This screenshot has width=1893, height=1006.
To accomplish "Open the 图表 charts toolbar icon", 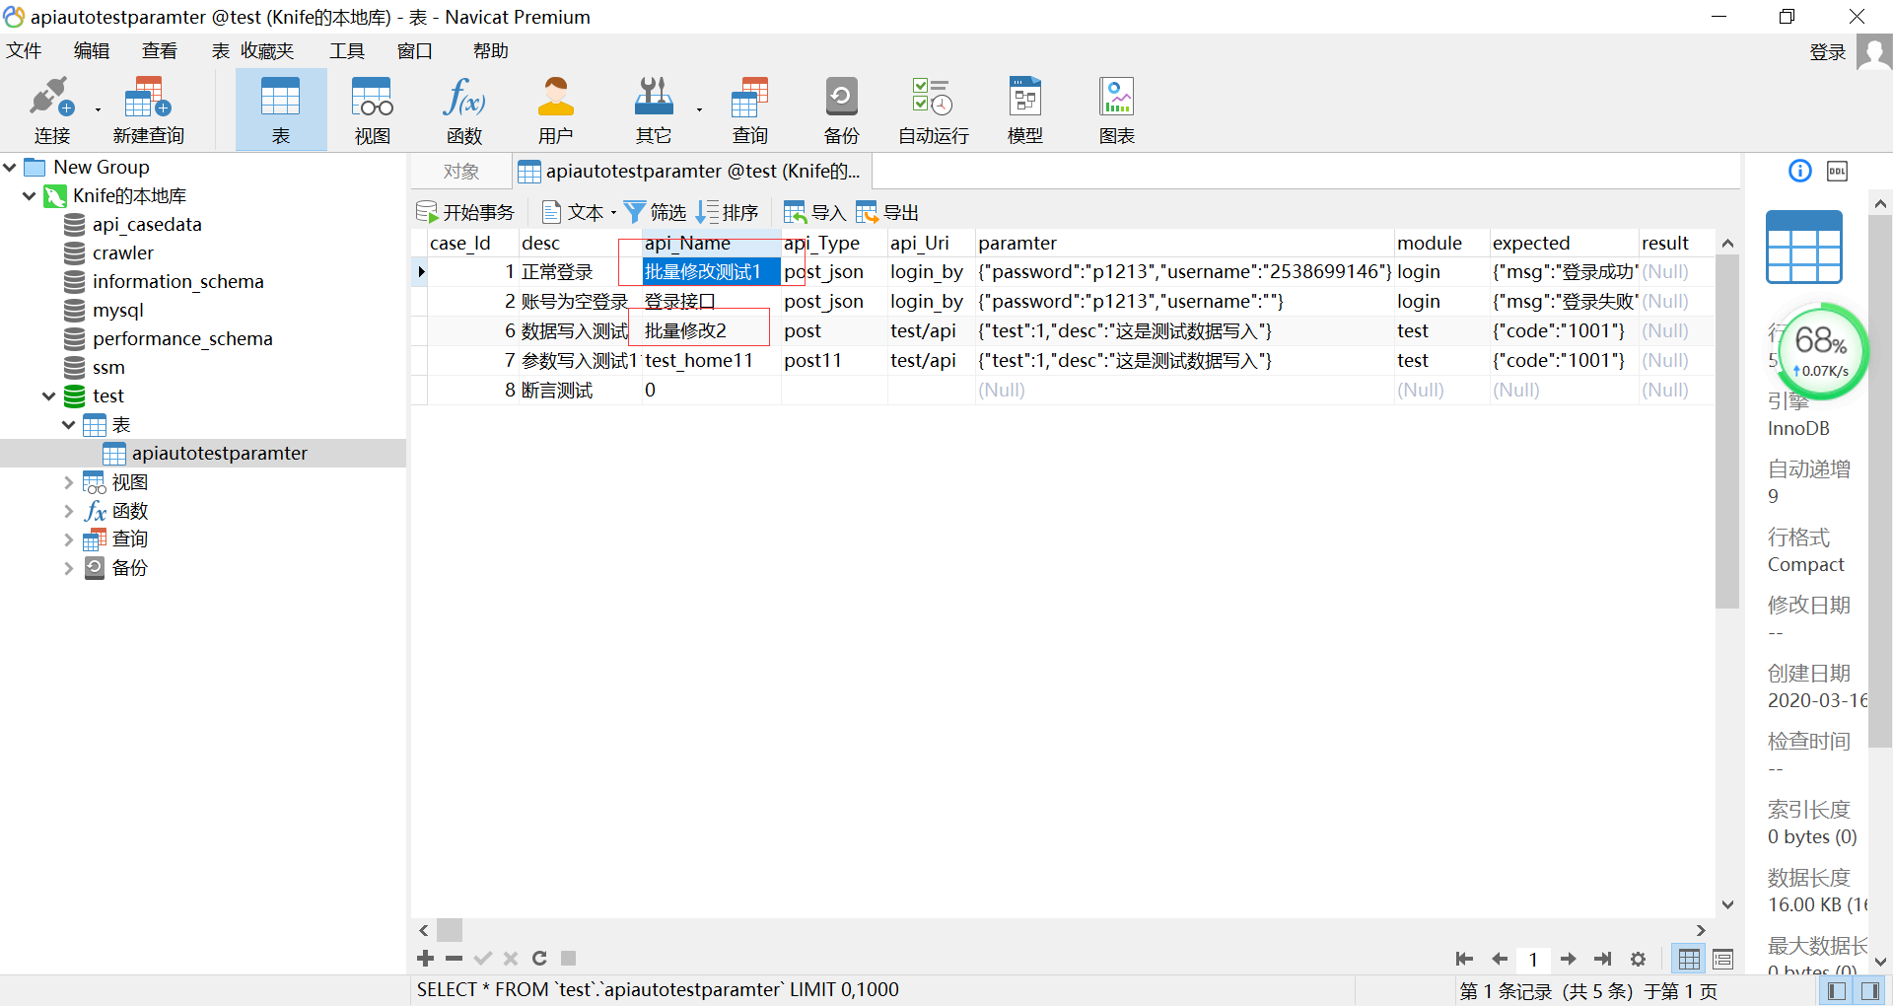I will (1117, 109).
